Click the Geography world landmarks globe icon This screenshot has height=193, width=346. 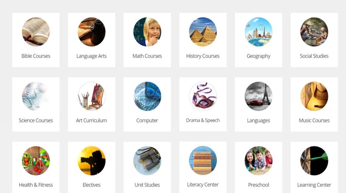coord(258,32)
